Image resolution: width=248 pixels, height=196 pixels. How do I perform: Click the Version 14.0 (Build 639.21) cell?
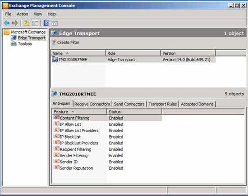tap(187, 60)
